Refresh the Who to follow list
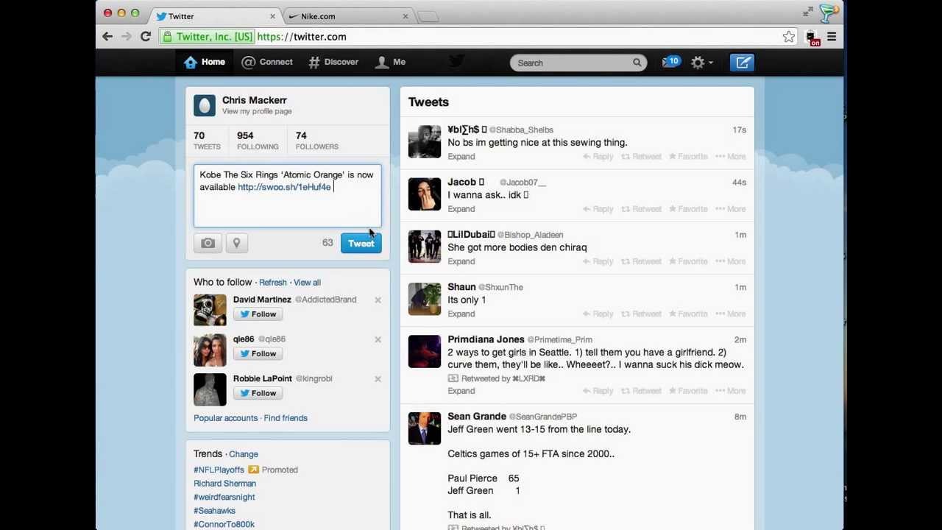This screenshot has height=530, width=942. point(272,283)
